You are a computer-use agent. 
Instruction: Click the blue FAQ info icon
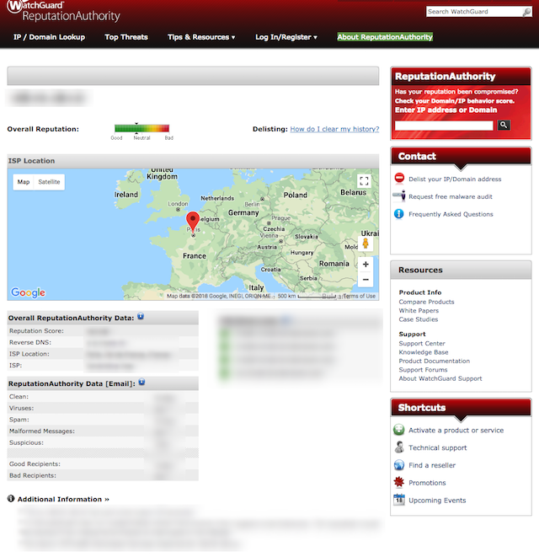coord(399,213)
